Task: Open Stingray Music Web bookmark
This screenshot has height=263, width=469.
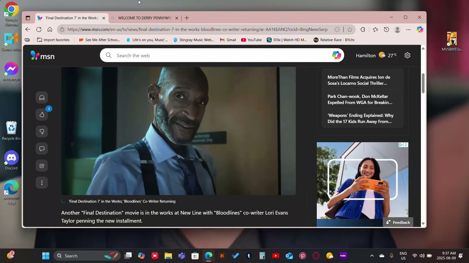Action: coord(193,40)
